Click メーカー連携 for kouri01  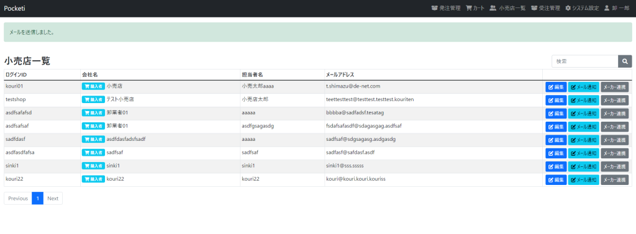tap(614, 87)
